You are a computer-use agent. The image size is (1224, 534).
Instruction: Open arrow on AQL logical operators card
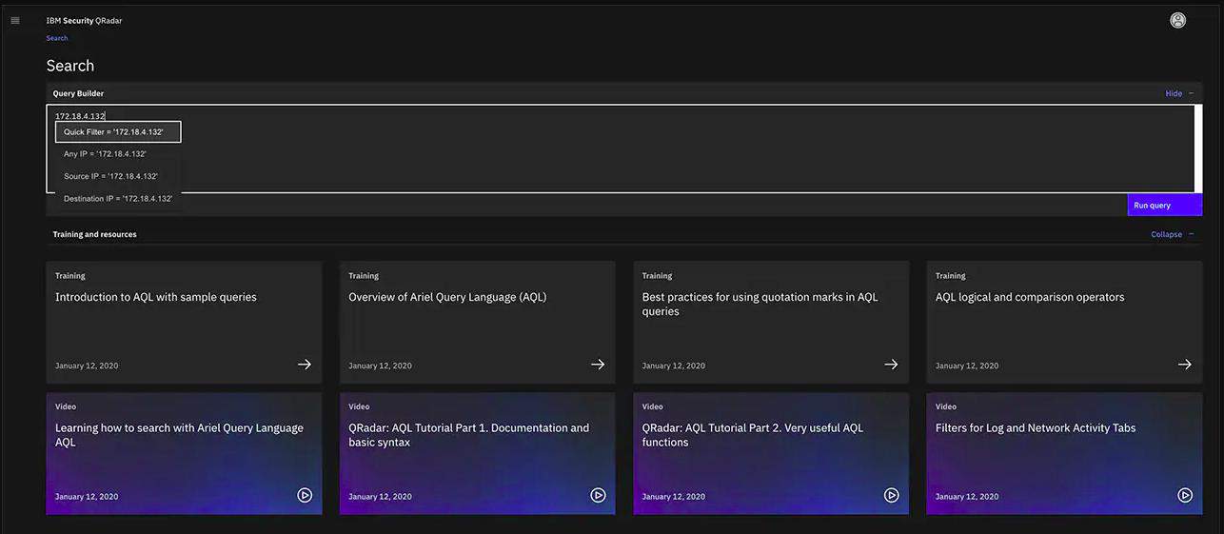point(1185,365)
